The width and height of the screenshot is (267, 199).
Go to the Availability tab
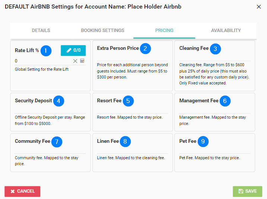(x=226, y=31)
